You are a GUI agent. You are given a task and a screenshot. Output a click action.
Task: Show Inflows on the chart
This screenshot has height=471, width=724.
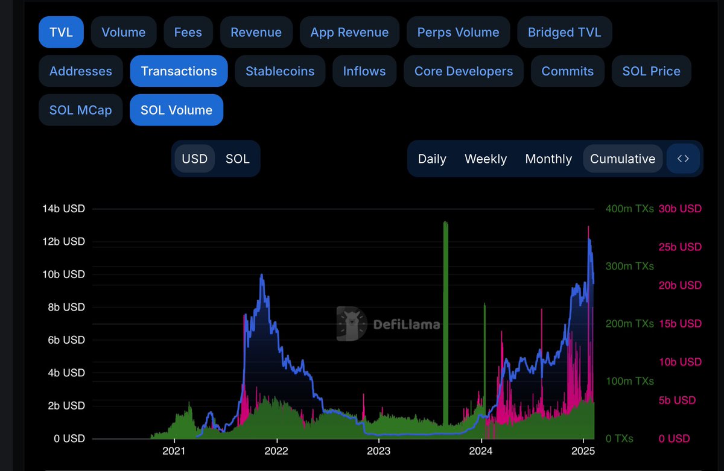pos(364,71)
